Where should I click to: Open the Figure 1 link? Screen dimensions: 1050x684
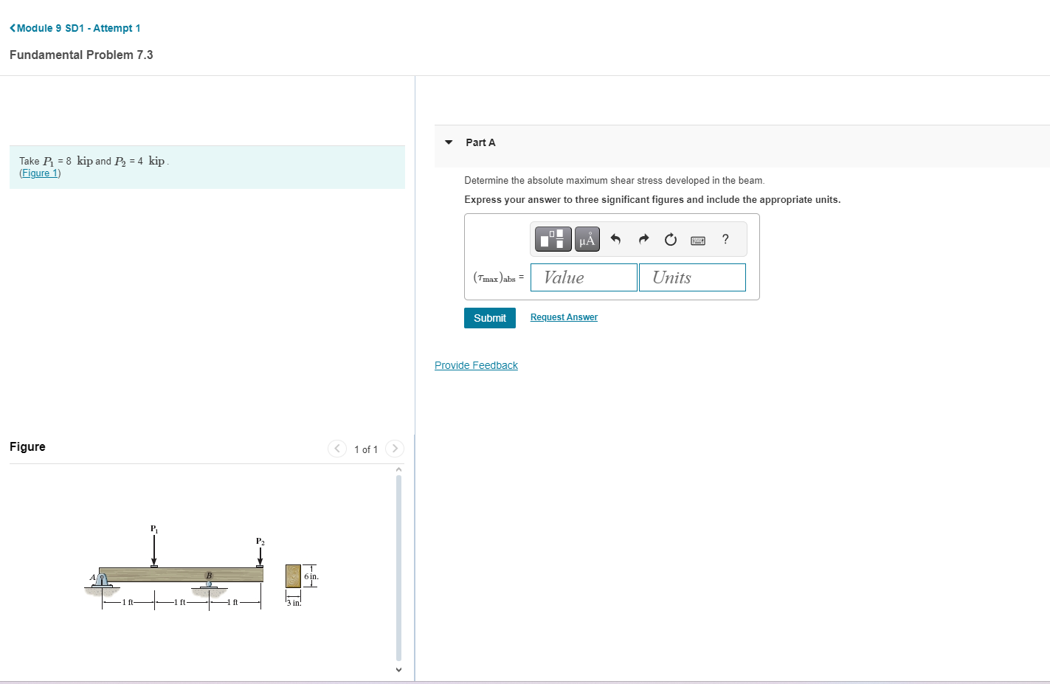tap(39, 173)
